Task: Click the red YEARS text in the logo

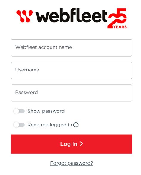Action: pyautogui.click(x=120, y=27)
